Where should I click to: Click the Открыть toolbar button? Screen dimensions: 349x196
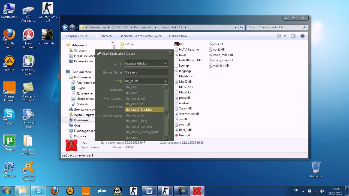click(x=104, y=36)
